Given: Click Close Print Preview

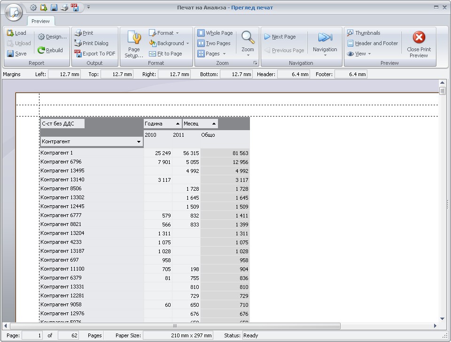Looking at the screenshot, I should (419, 44).
